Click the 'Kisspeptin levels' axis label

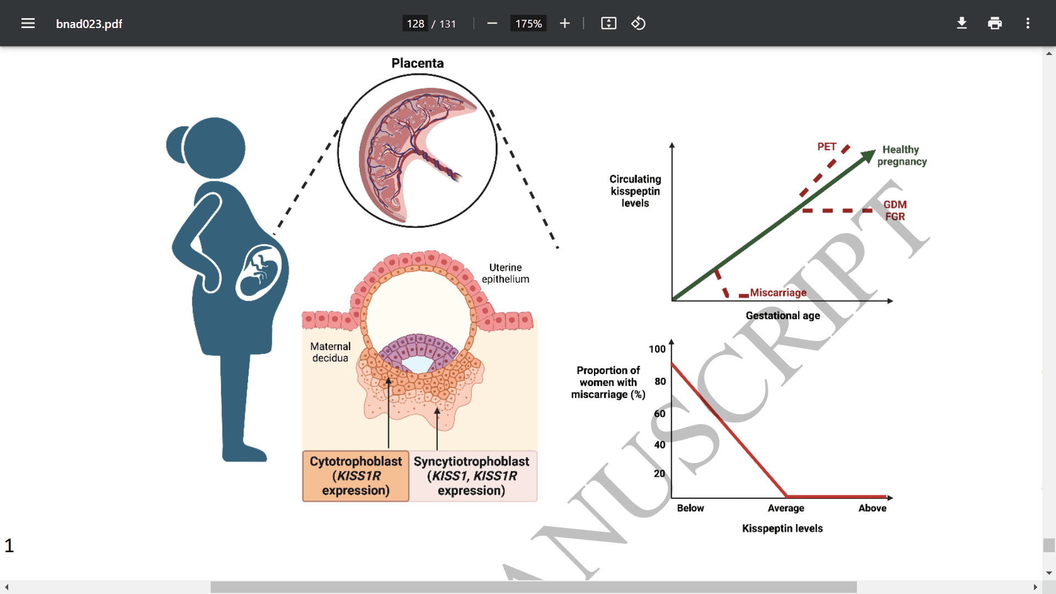click(782, 529)
